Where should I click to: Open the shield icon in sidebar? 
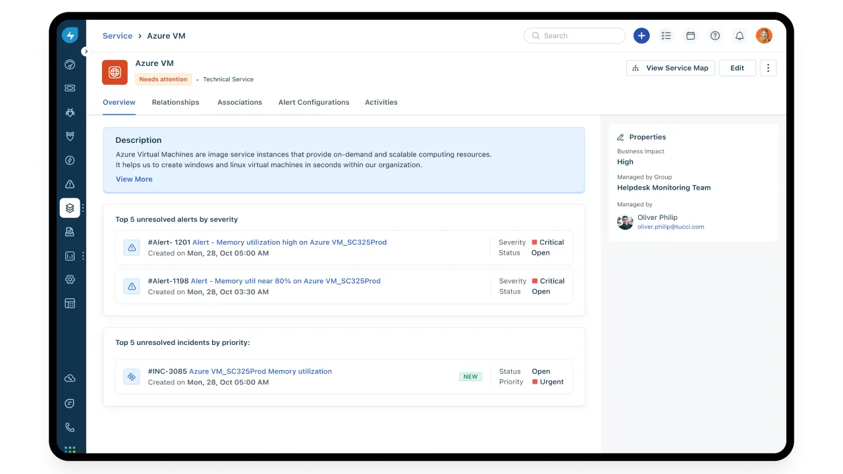70,136
